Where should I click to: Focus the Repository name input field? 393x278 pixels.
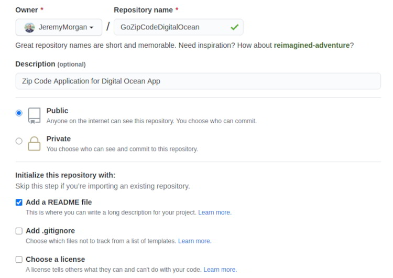179,27
